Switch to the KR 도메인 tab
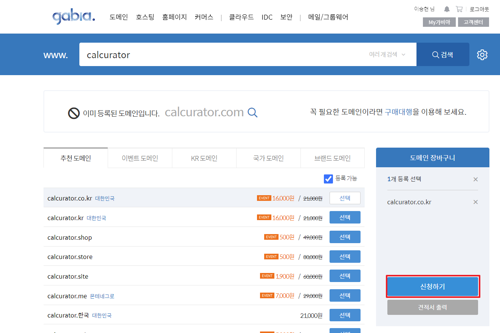 coord(204,158)
